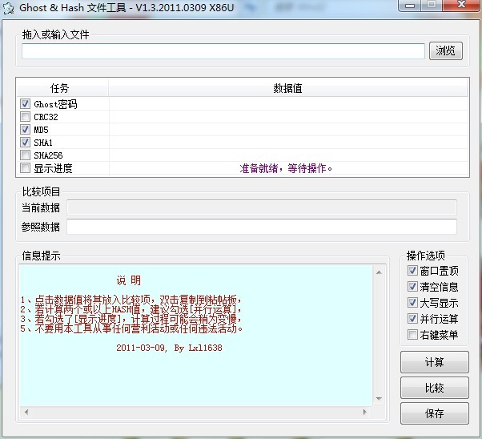This screenshot has width=482, height=439.
Task: Uncheck the 大写显示 option
Action: click(413, 303)
